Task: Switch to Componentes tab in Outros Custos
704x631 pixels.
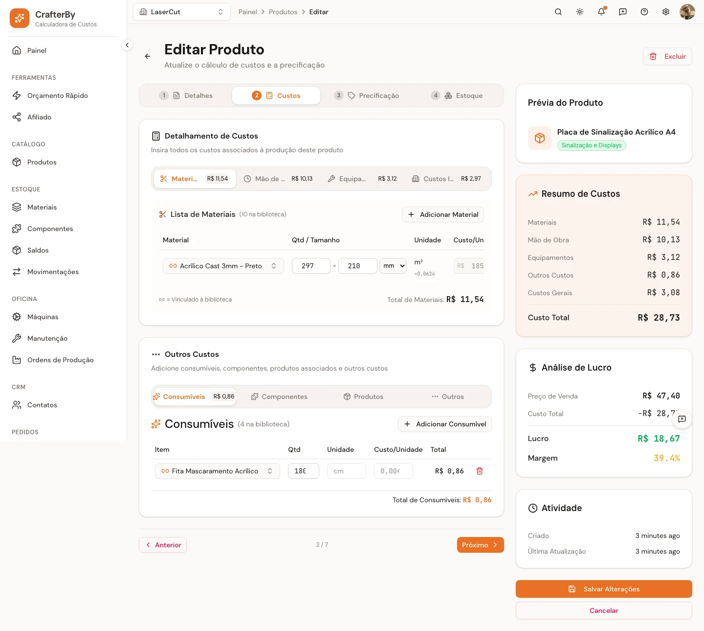Action: click(x=279, y=397)
